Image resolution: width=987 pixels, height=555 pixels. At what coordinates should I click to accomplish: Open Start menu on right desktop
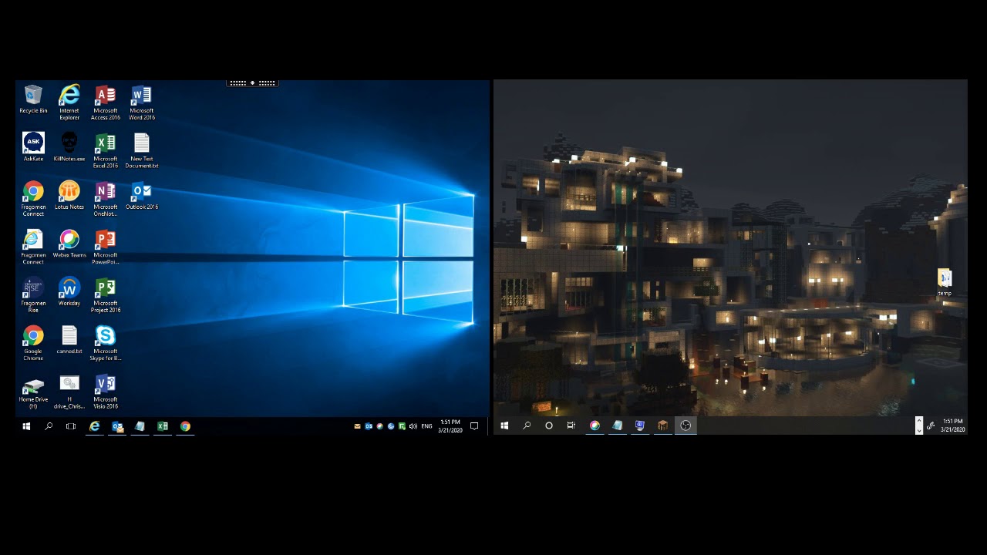tap(504, 425)
